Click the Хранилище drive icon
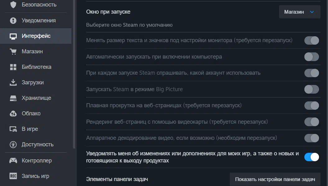This screenshot has width=328, height=186. click(x=13, y=98)
